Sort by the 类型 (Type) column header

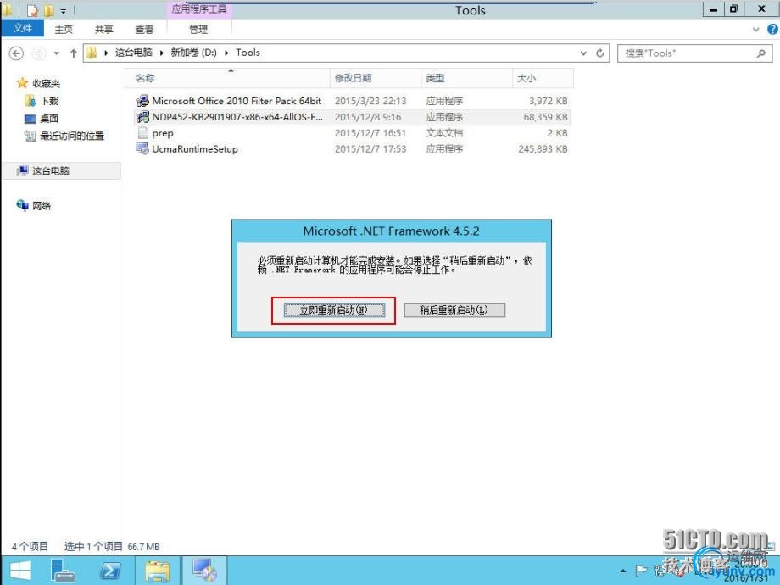pos(466,78)
